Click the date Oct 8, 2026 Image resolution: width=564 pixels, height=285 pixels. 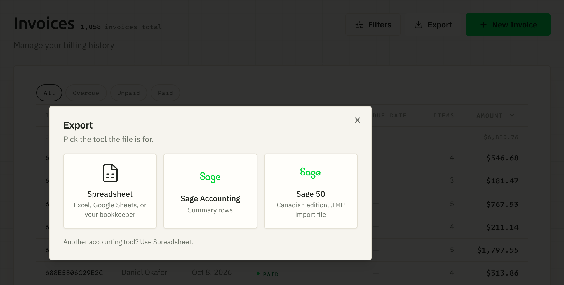point(212,272)
